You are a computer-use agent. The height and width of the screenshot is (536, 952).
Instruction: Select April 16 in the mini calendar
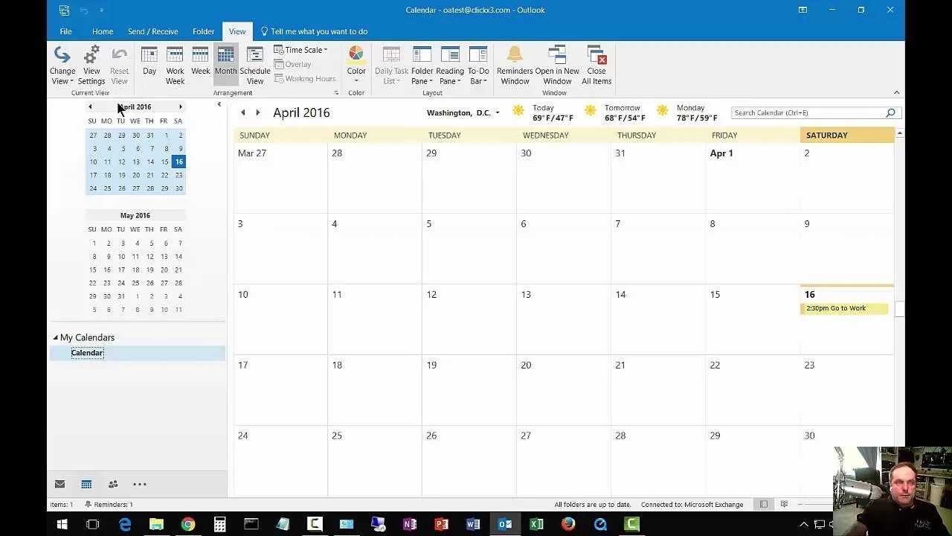pos(178,162)
